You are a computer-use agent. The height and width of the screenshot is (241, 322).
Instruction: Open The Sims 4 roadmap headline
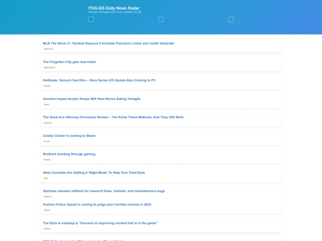coord(100,223)
